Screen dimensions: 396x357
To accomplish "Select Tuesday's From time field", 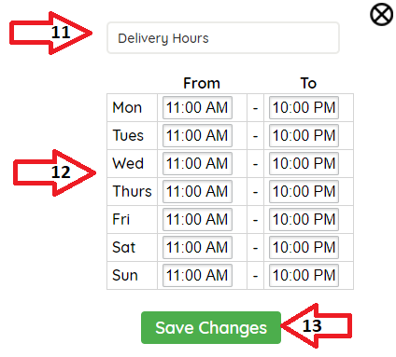I will [x=197, y=135].
